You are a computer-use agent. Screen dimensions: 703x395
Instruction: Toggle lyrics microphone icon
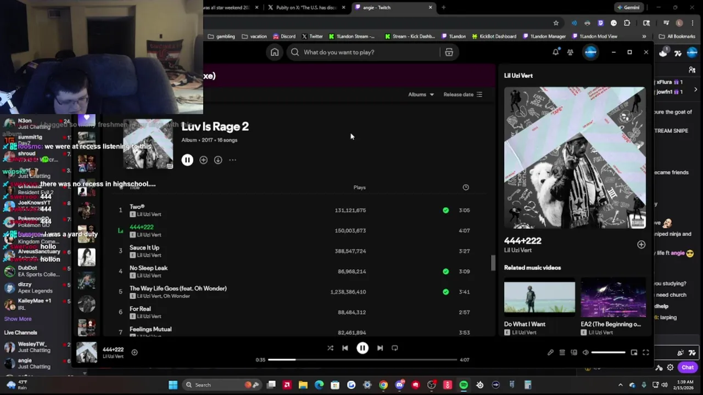click(550, 352)
